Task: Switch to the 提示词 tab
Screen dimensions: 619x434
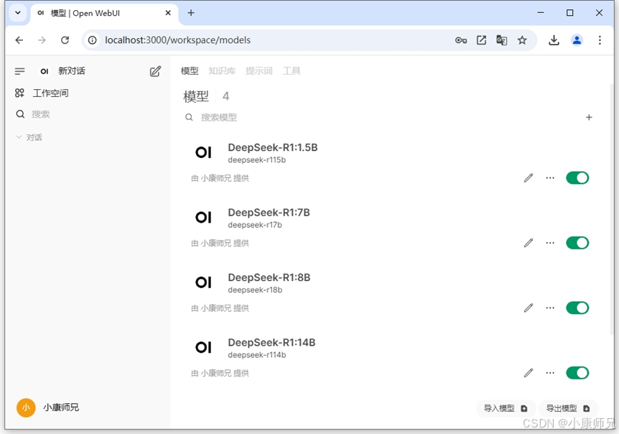Action: pos(259,70)
